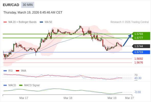This screenshot has width=151, height=102.
Task: Click the 'MACD Signal' legend label
Action: 32,85
